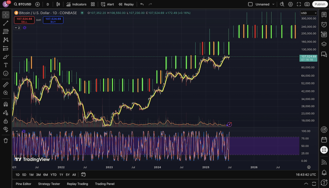
Task: Click the Publish button
Action: 320,4
